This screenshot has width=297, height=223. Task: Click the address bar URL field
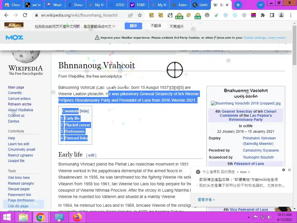[x=79, y=15]
